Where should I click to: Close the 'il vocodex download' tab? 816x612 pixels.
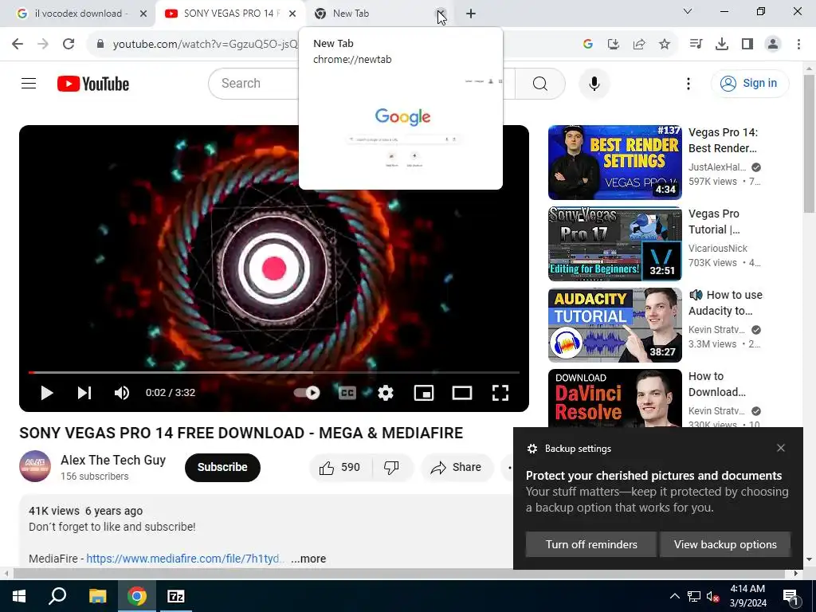[x=143, y=14]
